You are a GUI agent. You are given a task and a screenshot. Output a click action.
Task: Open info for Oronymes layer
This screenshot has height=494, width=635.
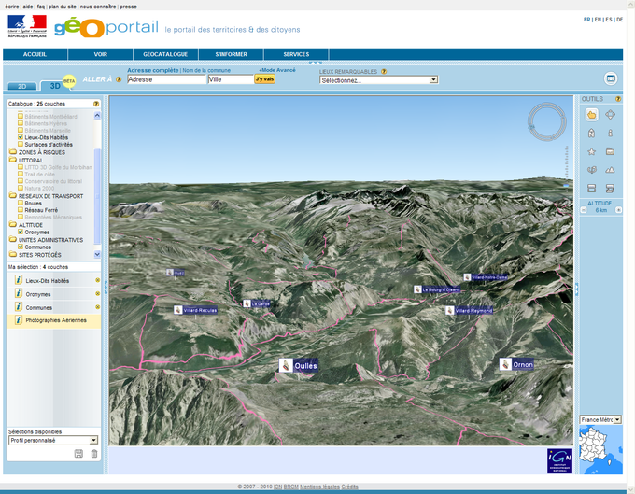(18, 293)
